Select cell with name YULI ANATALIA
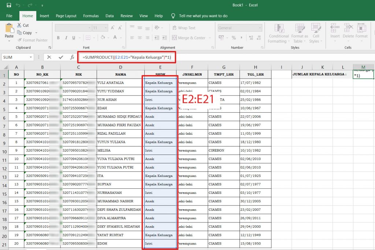 (x=120, y=83)
